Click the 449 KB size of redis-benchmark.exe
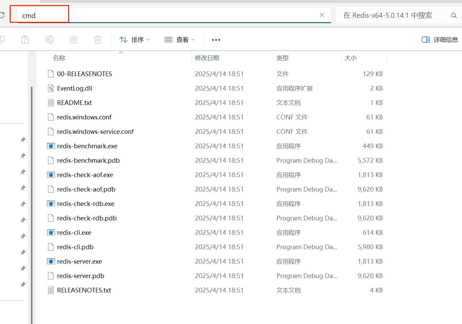This screenshot has width=462, height=324. coord(373,146)
